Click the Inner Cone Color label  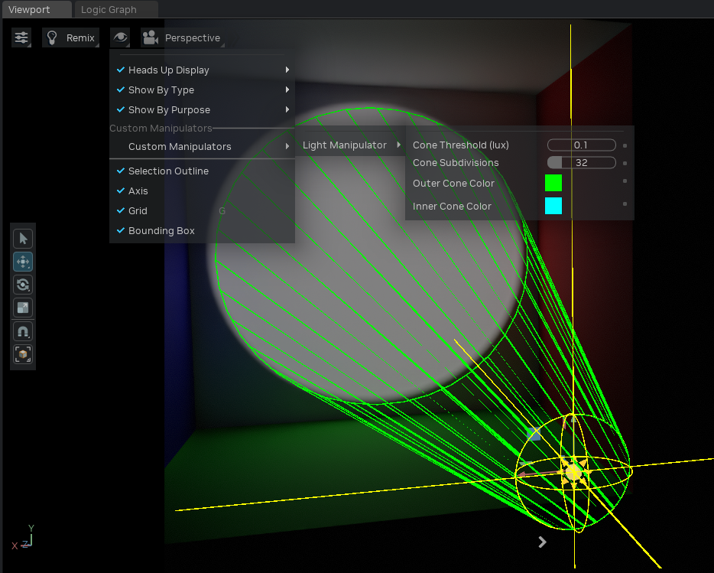pyautogui.click(x=452, y=207)
